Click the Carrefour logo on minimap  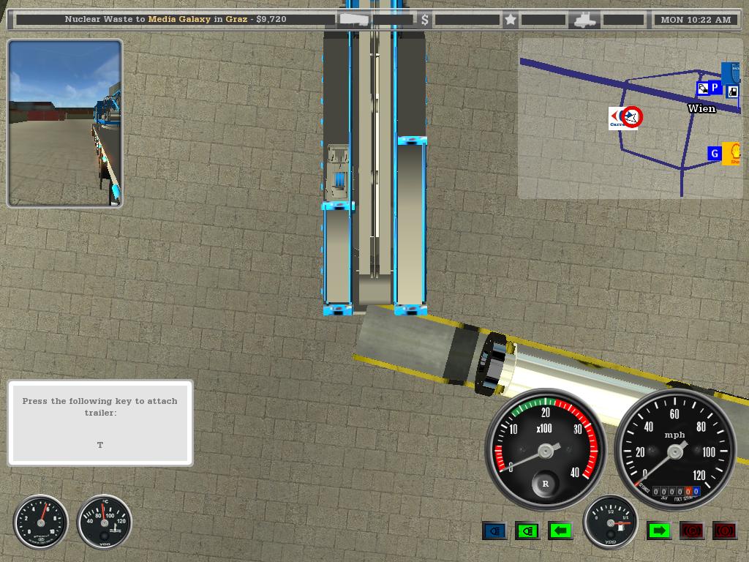pyautogui.click(x=617, y=118)
